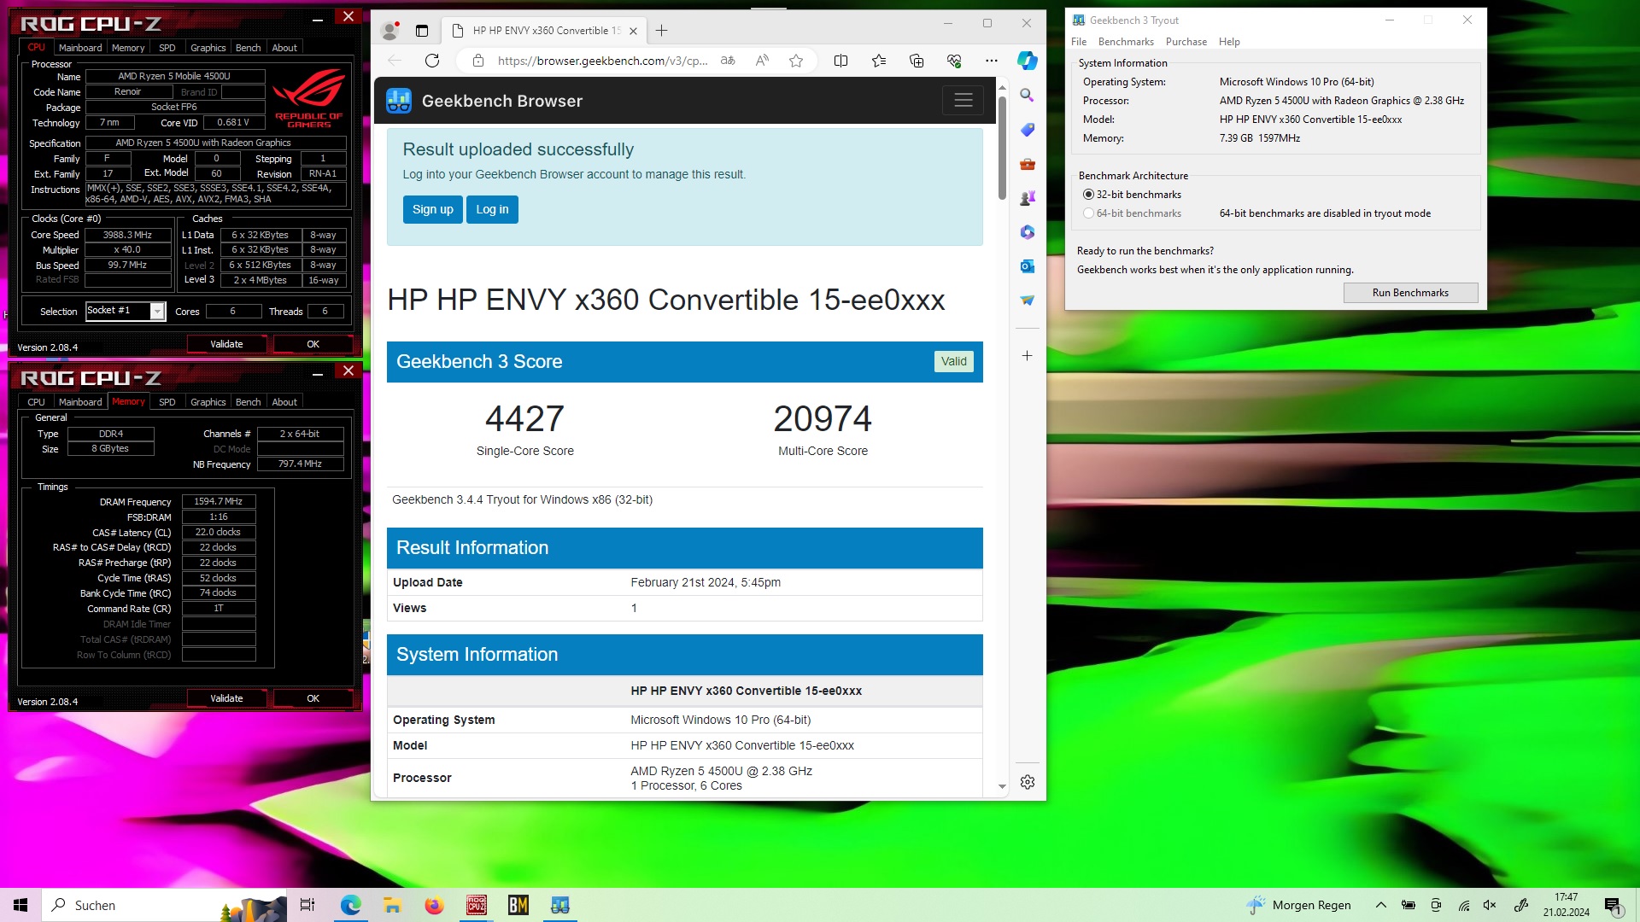Screen dimensions: 1640x922
Task: Open Bench tab in bottom CPU-Z window
Action: [249, 402]
